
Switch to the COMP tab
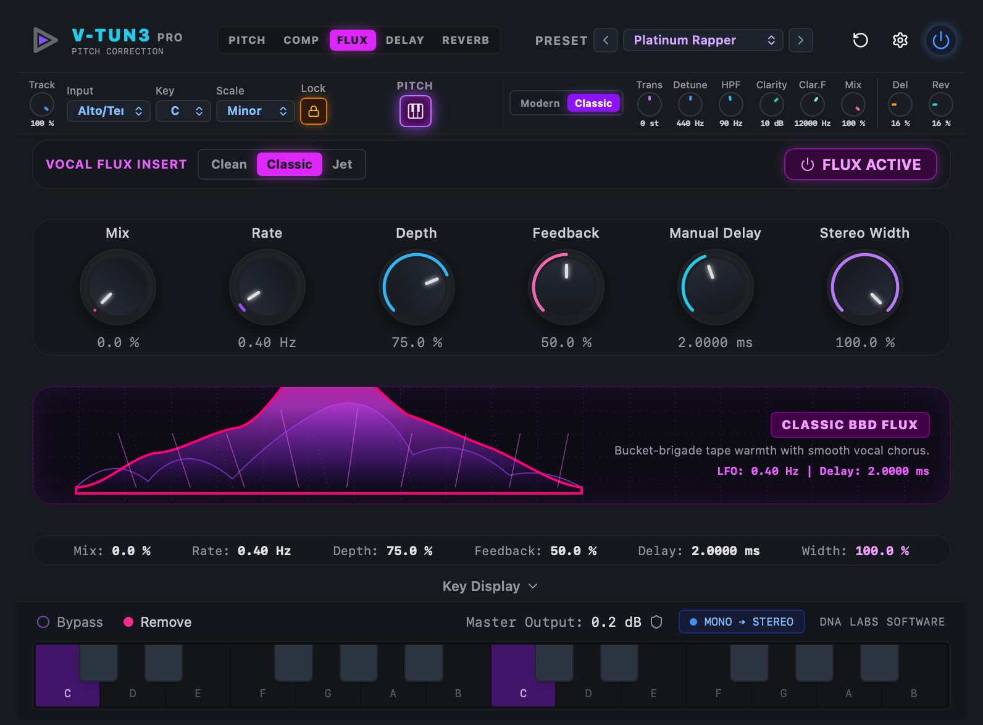pos(301,40)
